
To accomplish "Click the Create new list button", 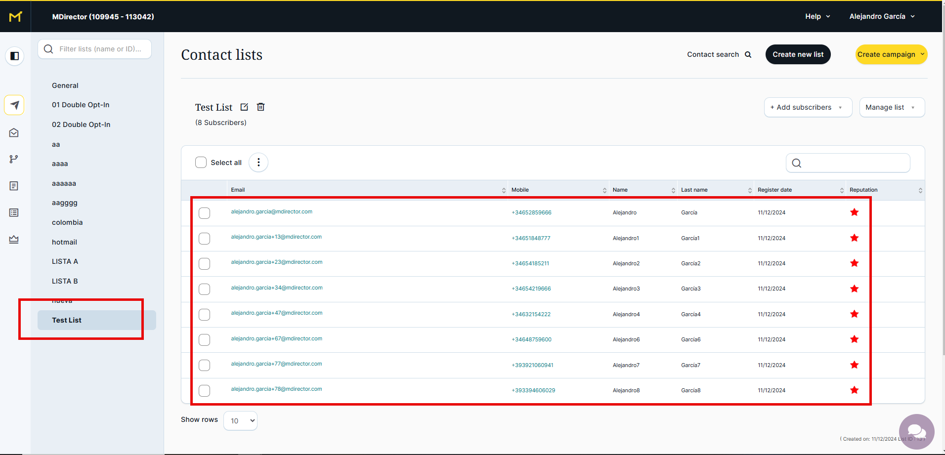I will 798,54.
